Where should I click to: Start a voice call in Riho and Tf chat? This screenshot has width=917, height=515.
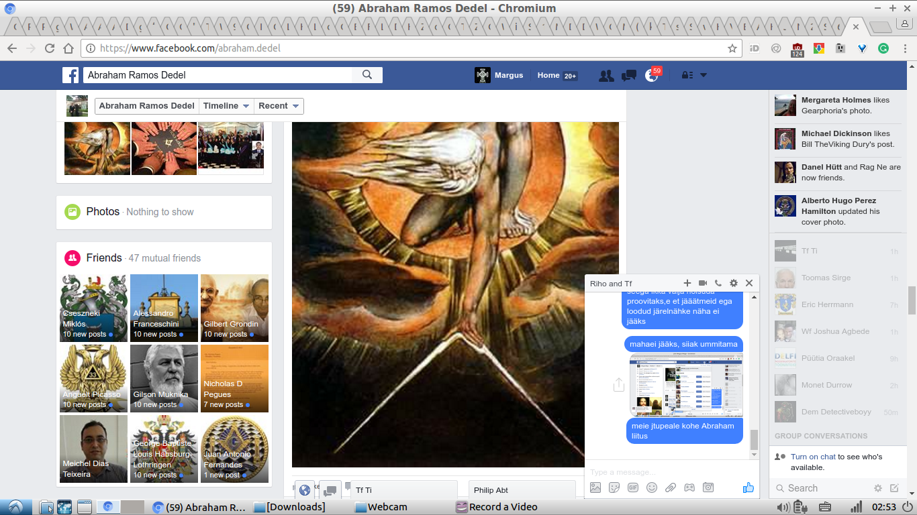[718, 284]
